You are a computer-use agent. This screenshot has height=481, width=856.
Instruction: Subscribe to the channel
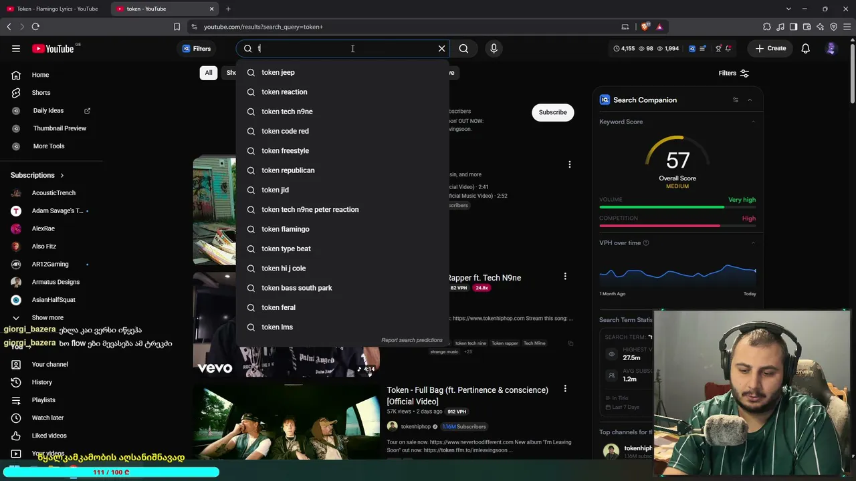pos(552,112)
